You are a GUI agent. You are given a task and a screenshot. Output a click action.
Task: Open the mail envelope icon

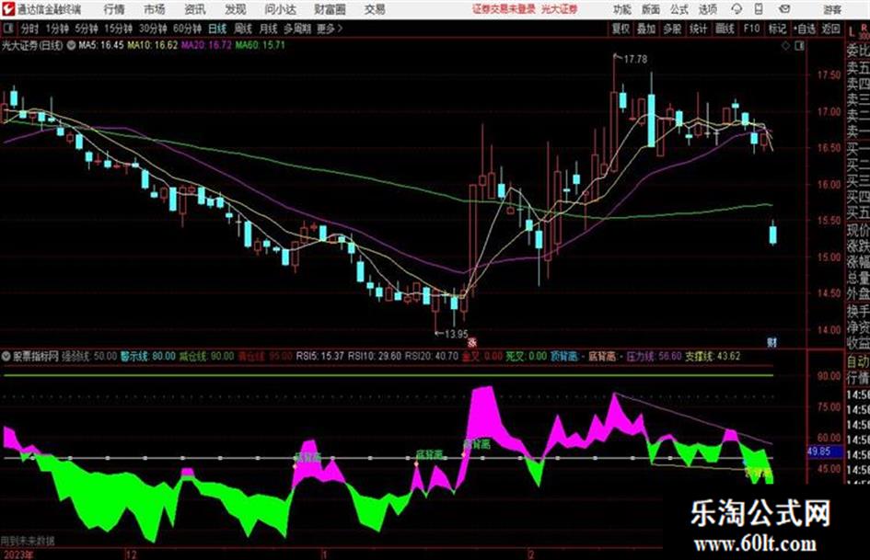pyautogui.click(x=784, y=9)
